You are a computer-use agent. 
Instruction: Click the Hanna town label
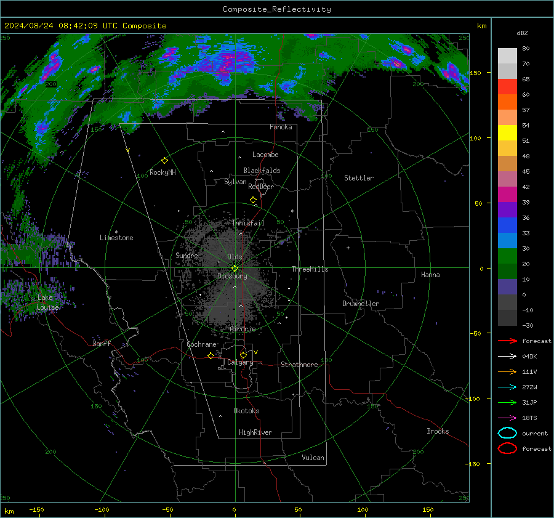[x=430, y=275]
